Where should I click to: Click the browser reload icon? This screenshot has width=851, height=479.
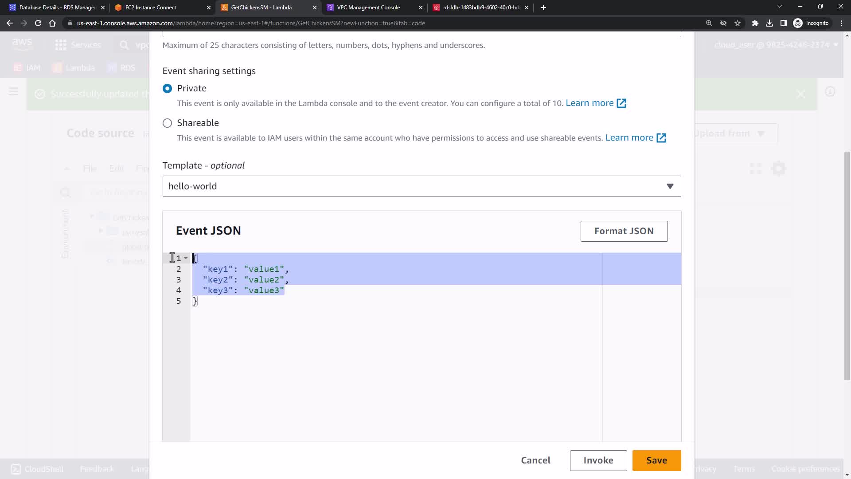coord(38,23)
